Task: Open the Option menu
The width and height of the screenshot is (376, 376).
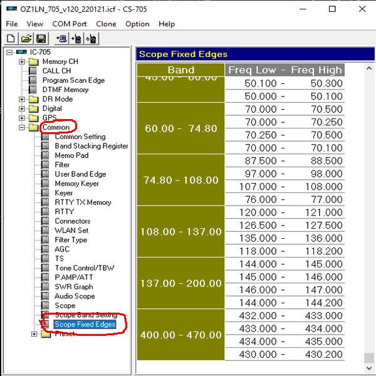Action: (x=137, y=24)
